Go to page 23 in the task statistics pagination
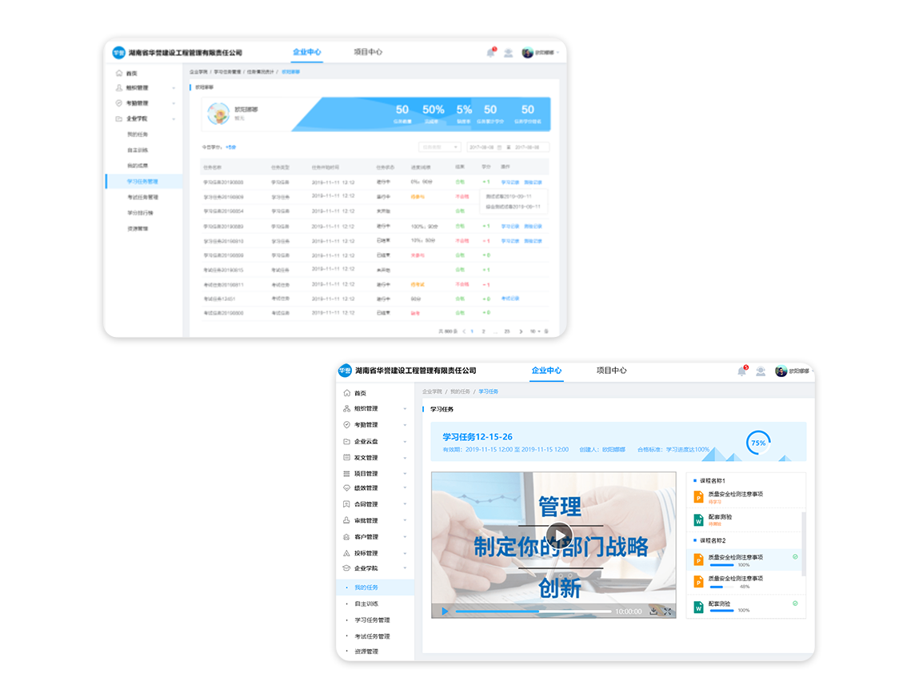The height and width of the screenshot is (686, 903). (507, 331)
